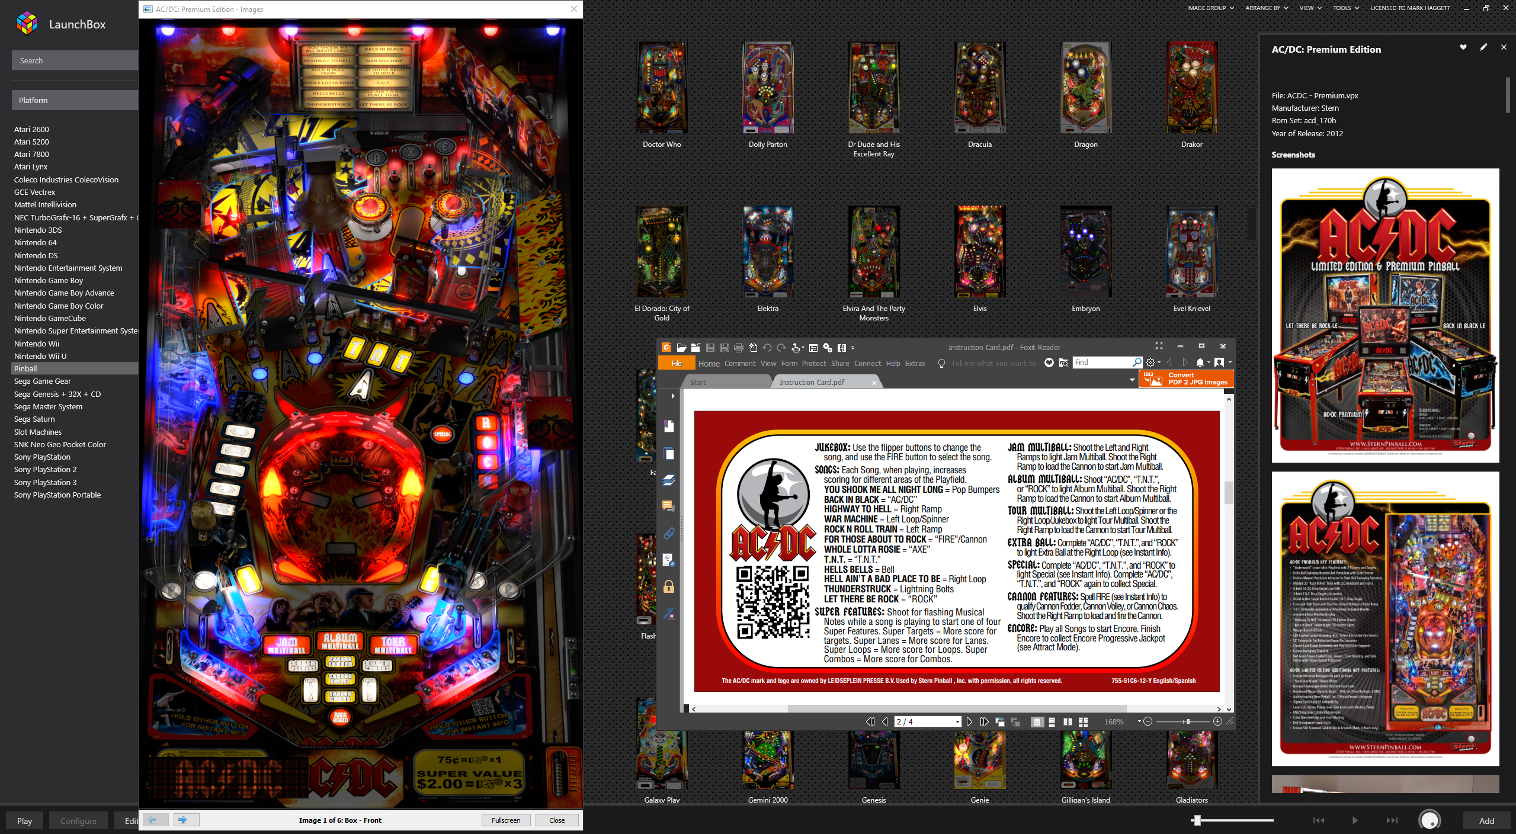
Task: Adjust the Foxit zoom slider handle
Action: [1188, 721]
